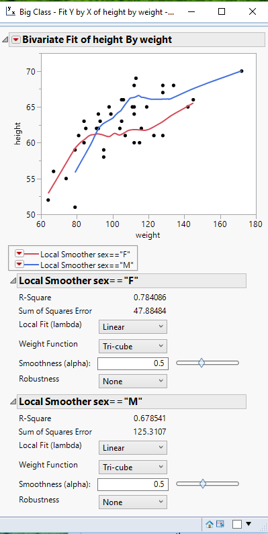The image size is (268, 534).
Task: Click the x-axis tick label 180
Action: click(x=255, y=224)
